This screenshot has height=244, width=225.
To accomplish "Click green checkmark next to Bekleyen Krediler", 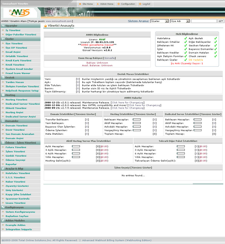I will [x=185, y=53].
